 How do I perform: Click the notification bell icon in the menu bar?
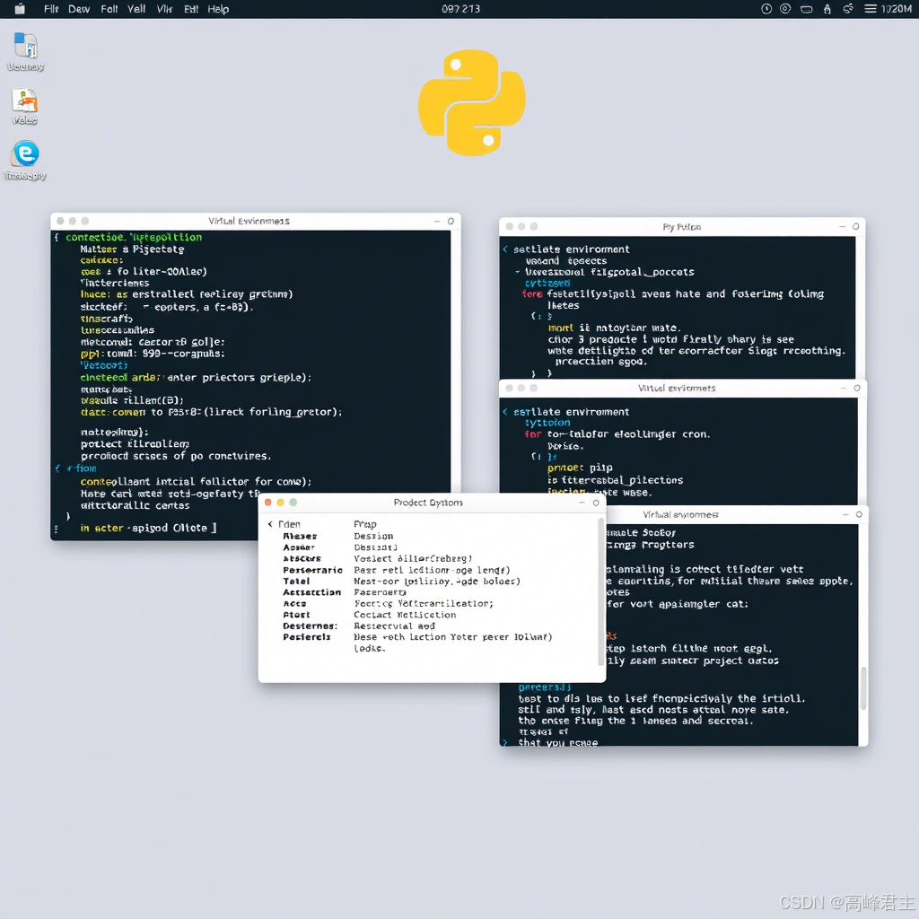click(826, 9)
